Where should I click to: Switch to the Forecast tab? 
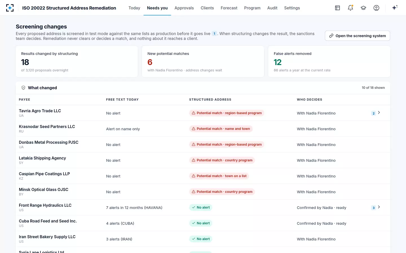pos(229,8)
